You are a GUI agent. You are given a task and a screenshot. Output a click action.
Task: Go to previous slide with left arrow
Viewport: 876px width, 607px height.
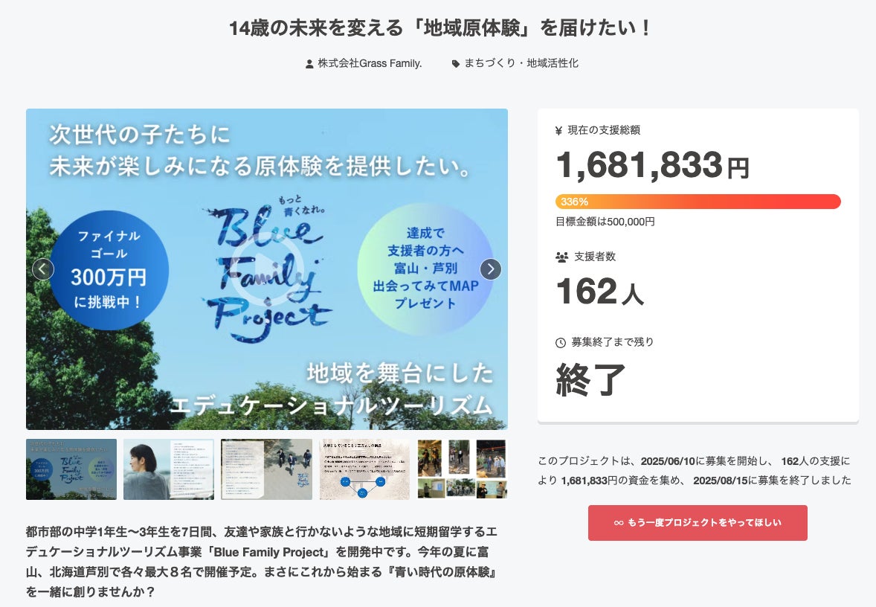(43, 269)
